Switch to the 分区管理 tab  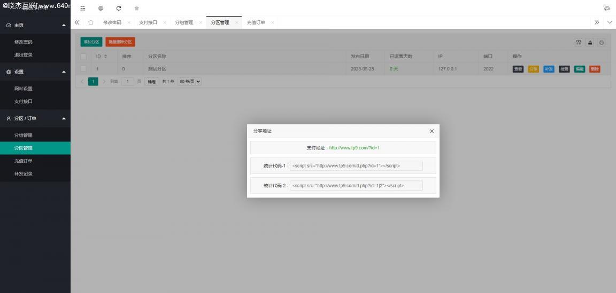tap(220, 23)
